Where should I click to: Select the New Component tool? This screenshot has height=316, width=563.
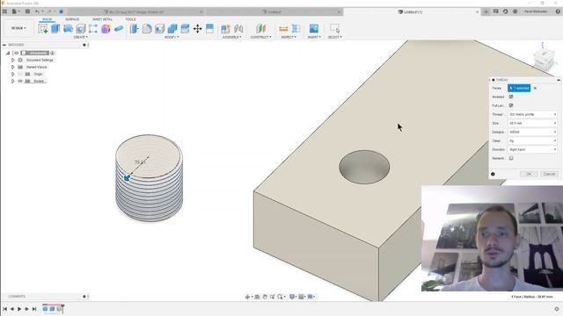pos(225,29)
